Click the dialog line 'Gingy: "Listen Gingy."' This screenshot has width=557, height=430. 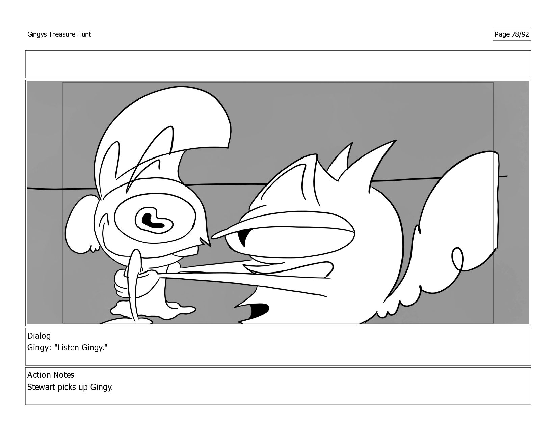pos(67,348)
